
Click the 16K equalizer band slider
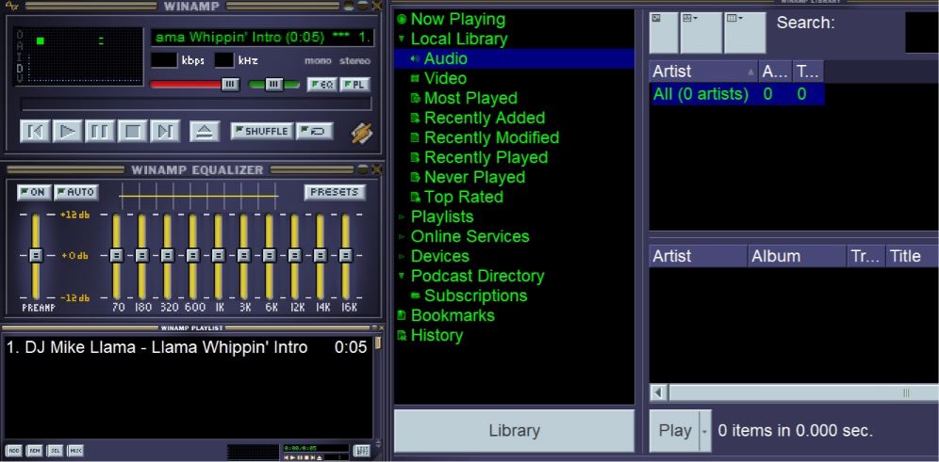click(346, 256)
